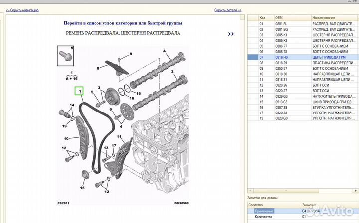Click the double-arrow next diagram icon
Viewport: 359px width, 223px height.
[230, 34]
